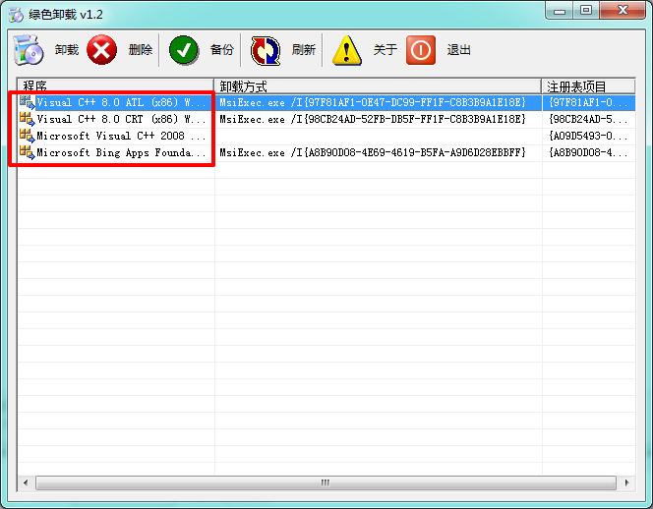Click the icon beside Visual C++ 8.0 CRT
The width and height of the screenshot is (653, 509).
pyautogui.click(x=28, y=119)
